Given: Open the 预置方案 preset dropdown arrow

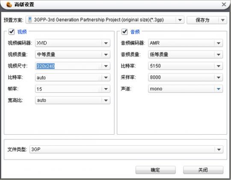Looking at the screenshot, I should coord(180,20).
